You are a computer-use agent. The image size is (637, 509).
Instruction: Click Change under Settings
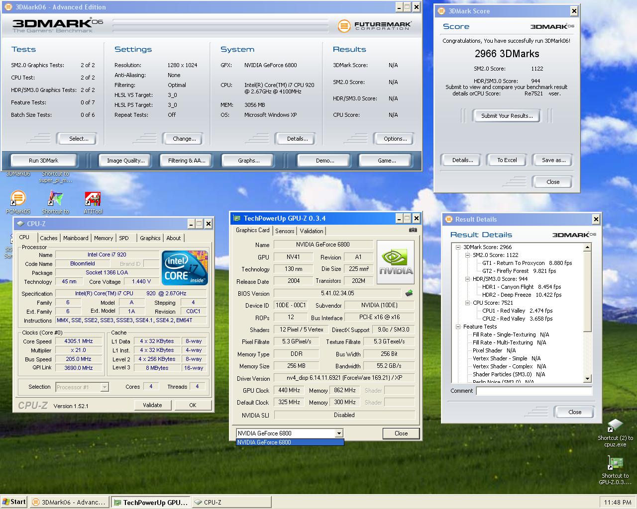tap(184, 139)
